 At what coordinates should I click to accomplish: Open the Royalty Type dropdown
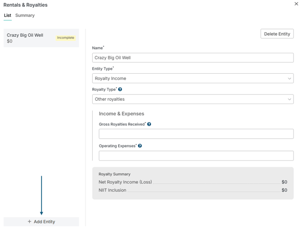click(193, 99)
